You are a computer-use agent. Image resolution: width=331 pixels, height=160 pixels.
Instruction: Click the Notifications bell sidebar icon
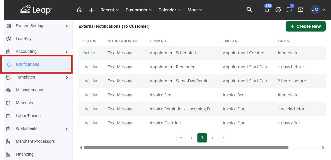coord(9,65)
